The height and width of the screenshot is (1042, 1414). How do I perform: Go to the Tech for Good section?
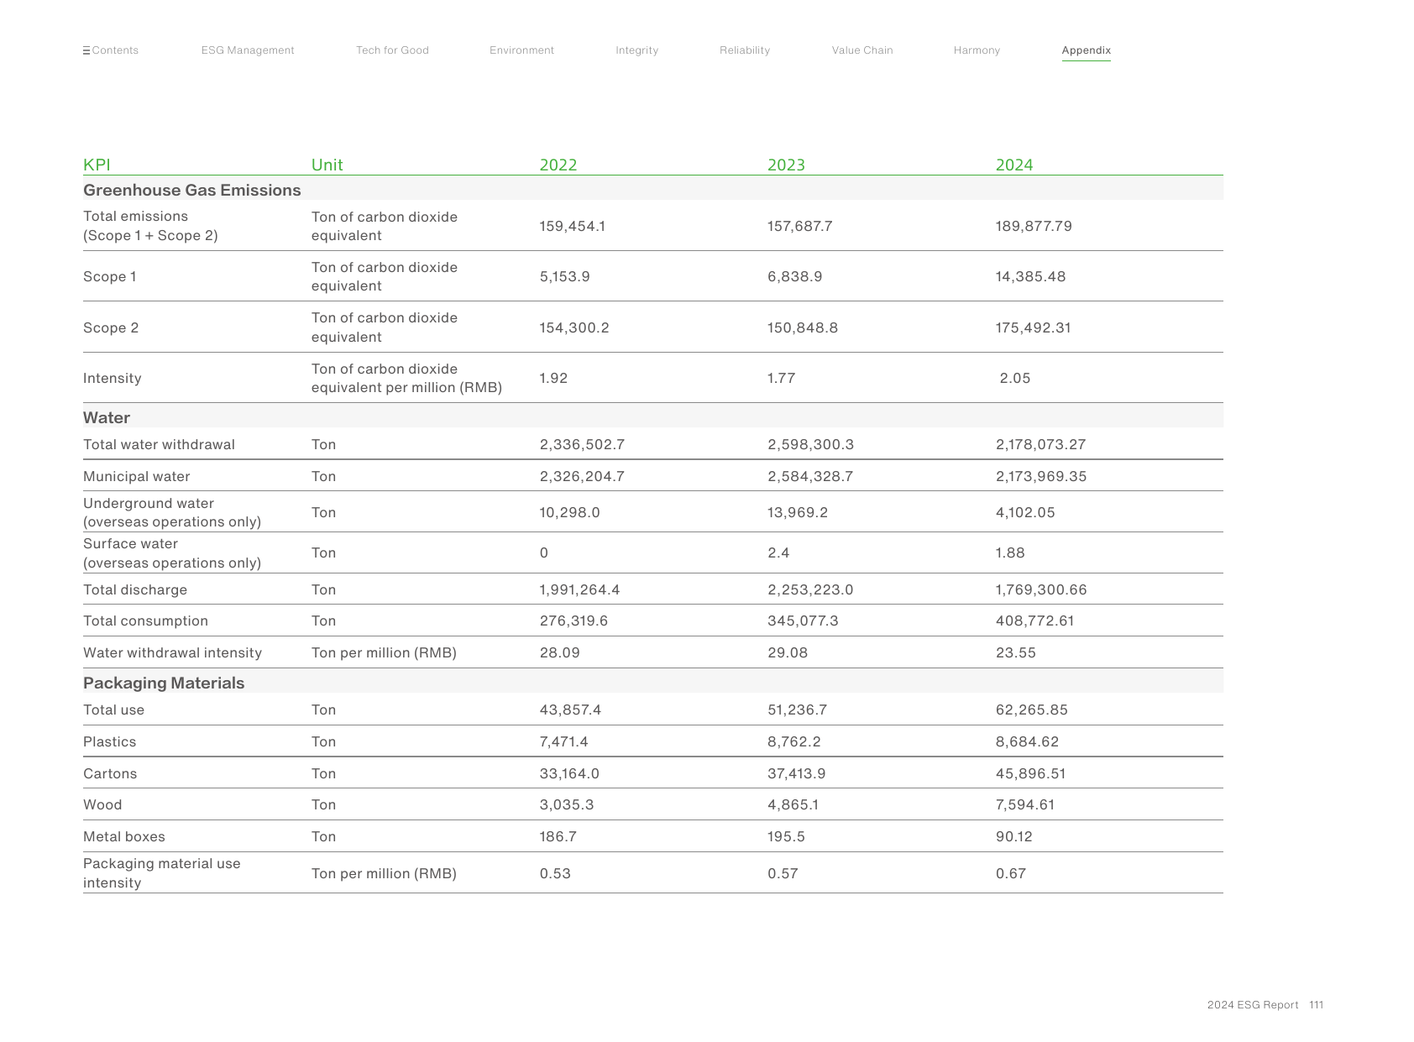click(x=392, y=50)
